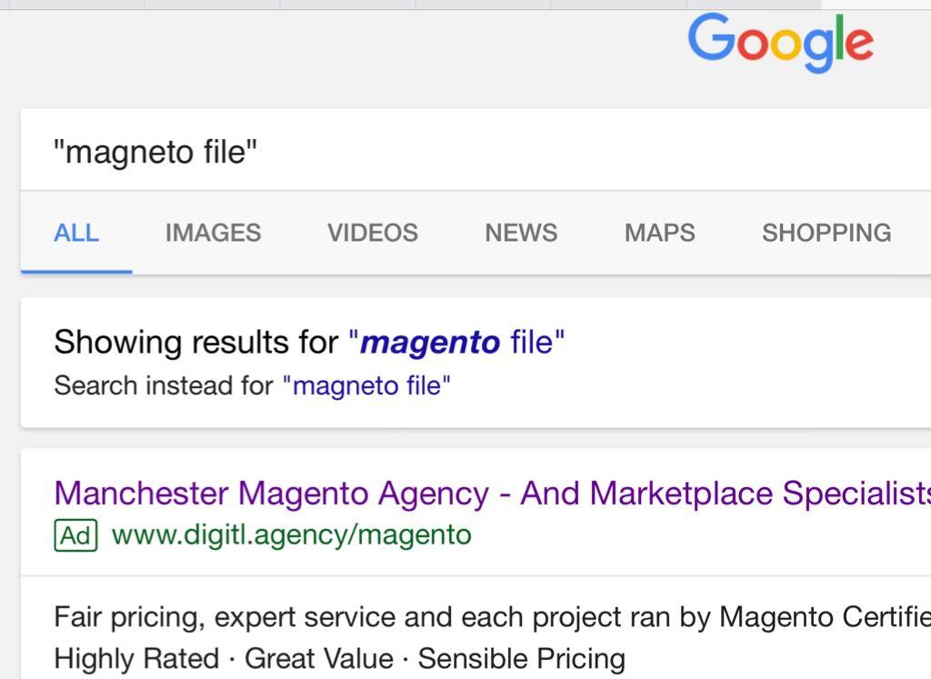Click the "Showing results for" text

pyautogui.click(x=196, y=343)
